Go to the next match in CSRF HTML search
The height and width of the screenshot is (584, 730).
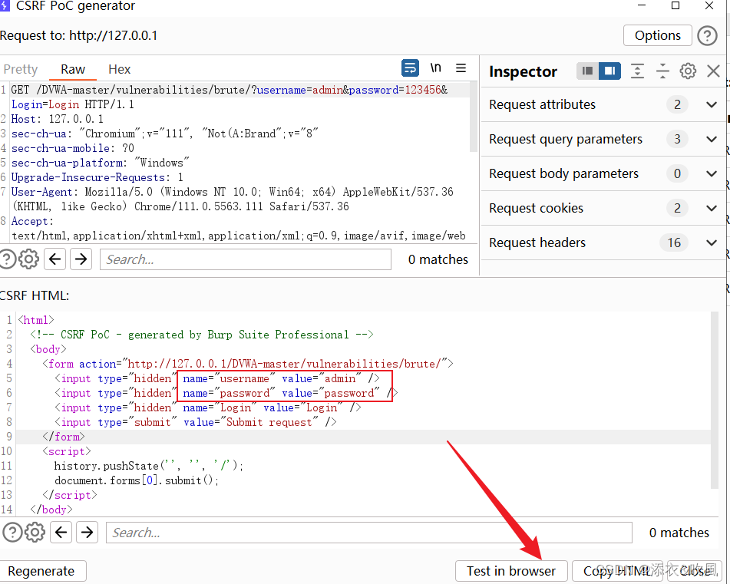pyautogui.click(x=87, y=532)
